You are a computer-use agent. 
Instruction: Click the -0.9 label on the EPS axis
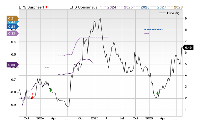coord(13,105)
